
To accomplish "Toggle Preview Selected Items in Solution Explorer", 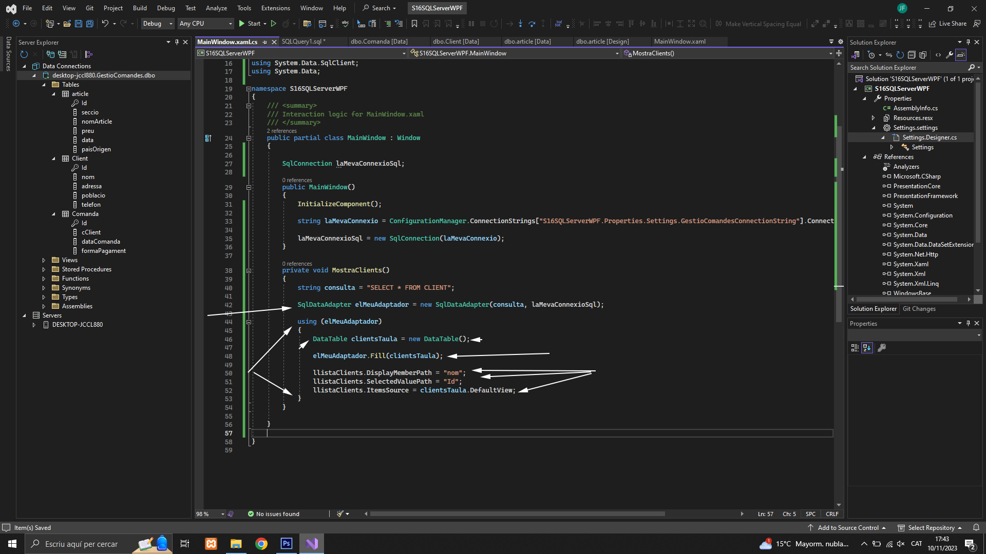I will coord(961,55).
